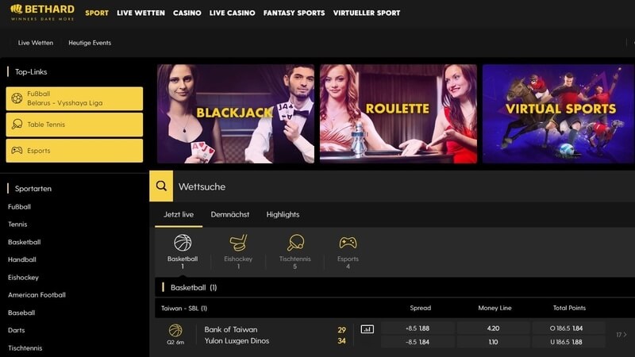Switch to the Highlights tab

283,214
